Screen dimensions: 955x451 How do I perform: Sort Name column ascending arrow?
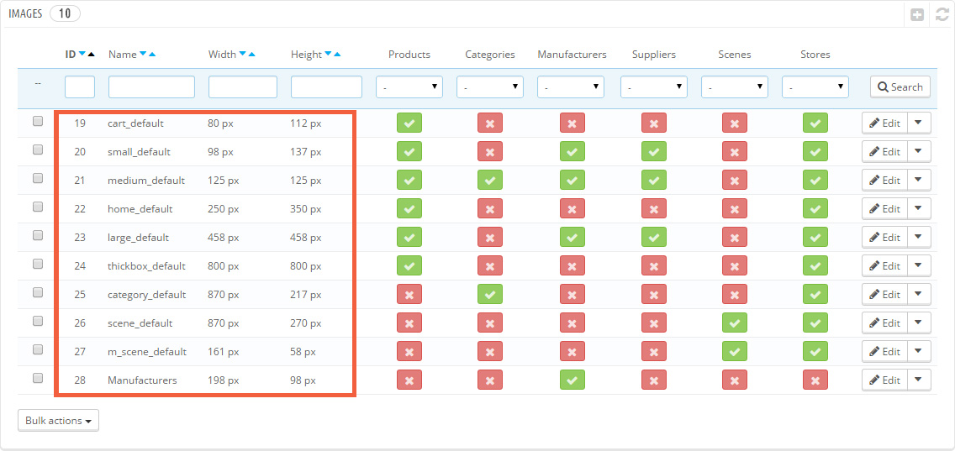click(x=152, y=54)
